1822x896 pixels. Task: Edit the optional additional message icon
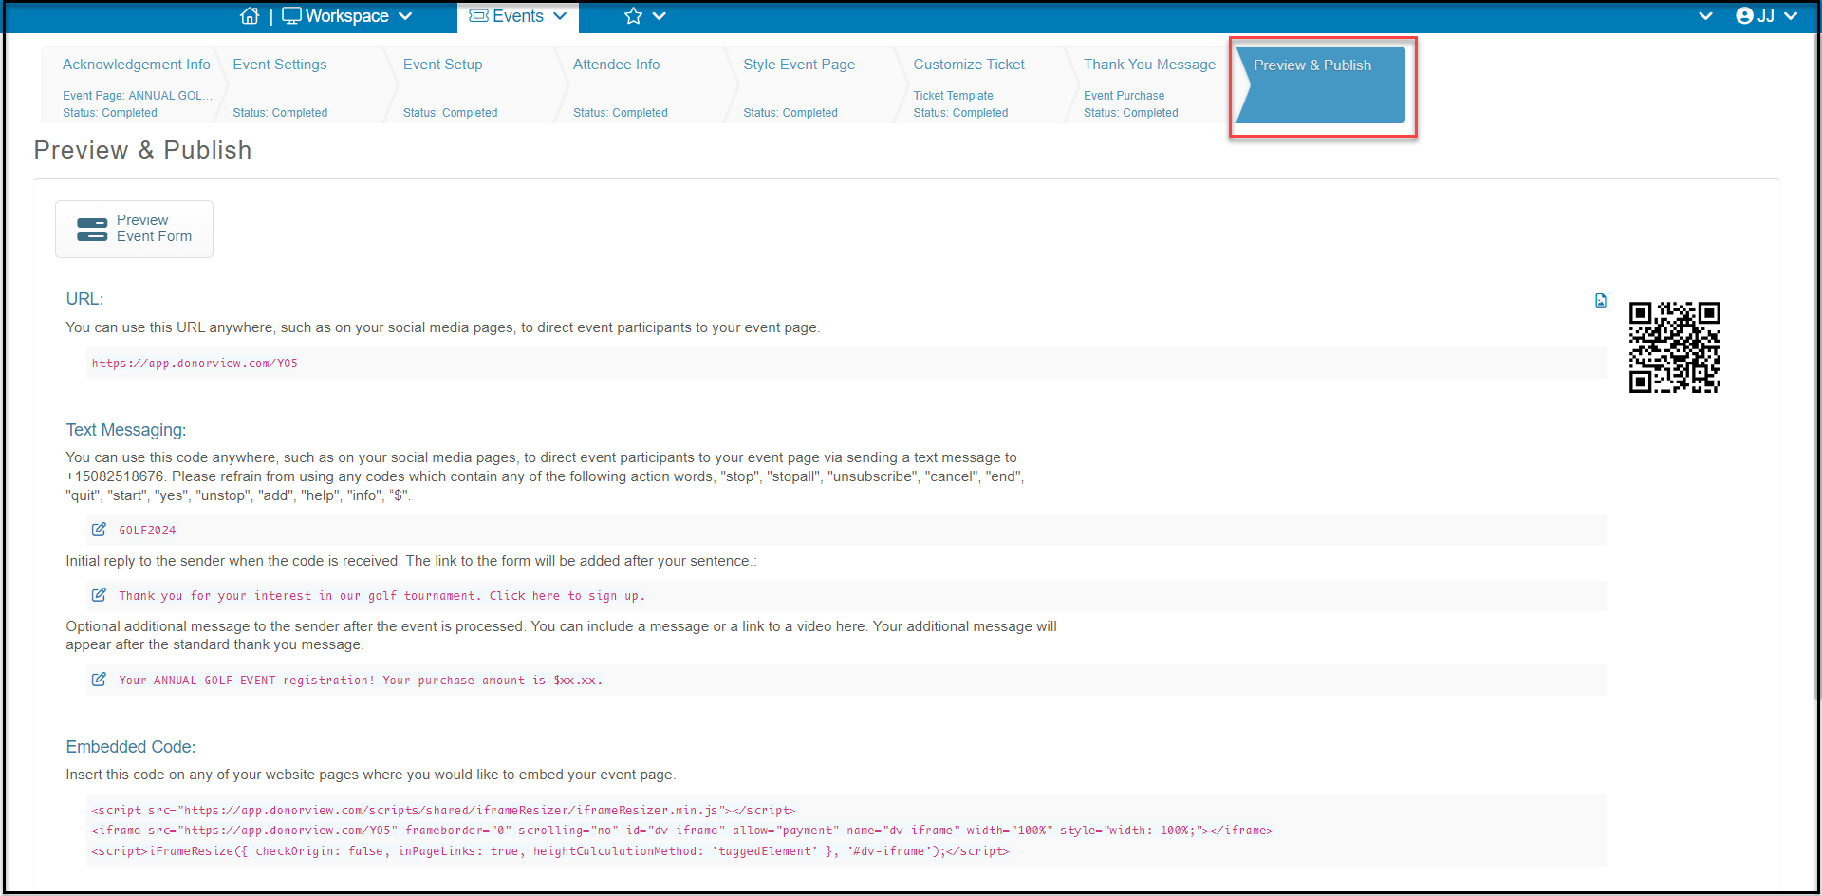[x=99, y=680]
